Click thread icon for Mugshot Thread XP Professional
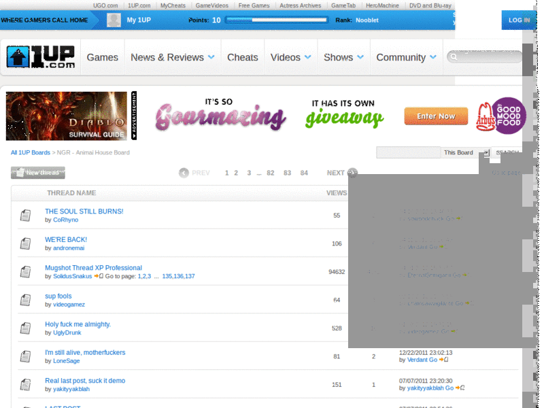544x408 pixels. click(25, 271)
